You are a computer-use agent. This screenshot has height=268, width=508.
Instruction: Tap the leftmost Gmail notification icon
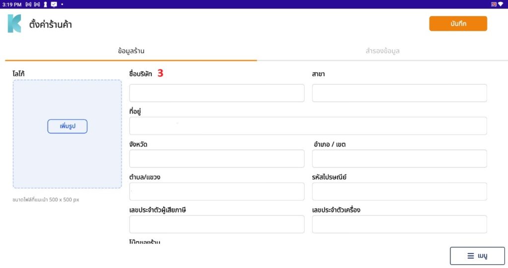(x=28, y=4)
